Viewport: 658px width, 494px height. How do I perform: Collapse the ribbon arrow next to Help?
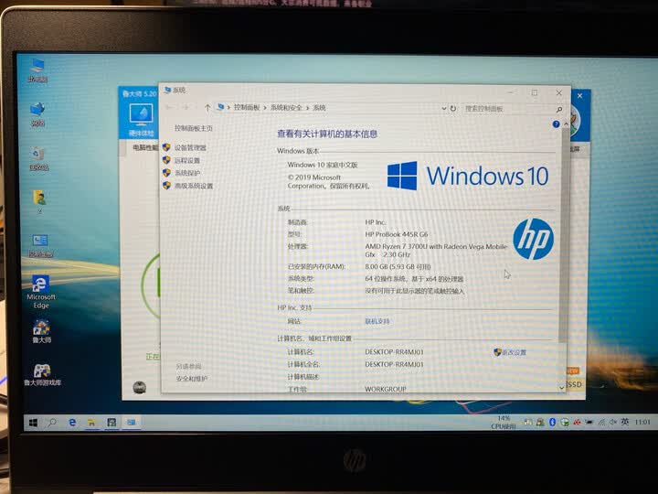coord(566,123)
